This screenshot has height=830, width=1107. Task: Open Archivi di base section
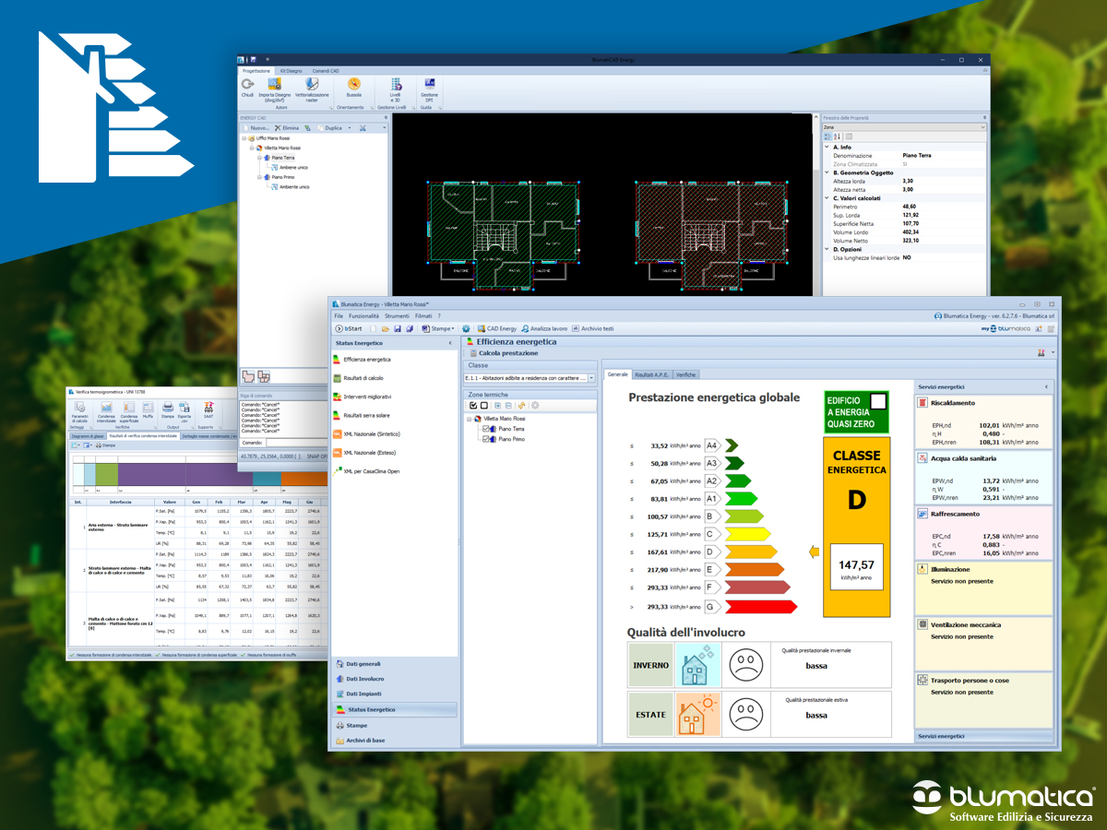395,741
